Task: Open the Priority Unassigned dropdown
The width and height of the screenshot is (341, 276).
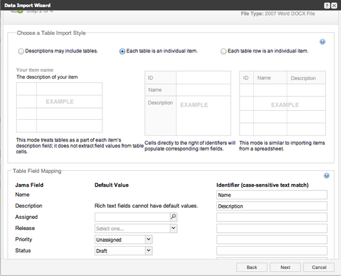Action: (148, 239)
